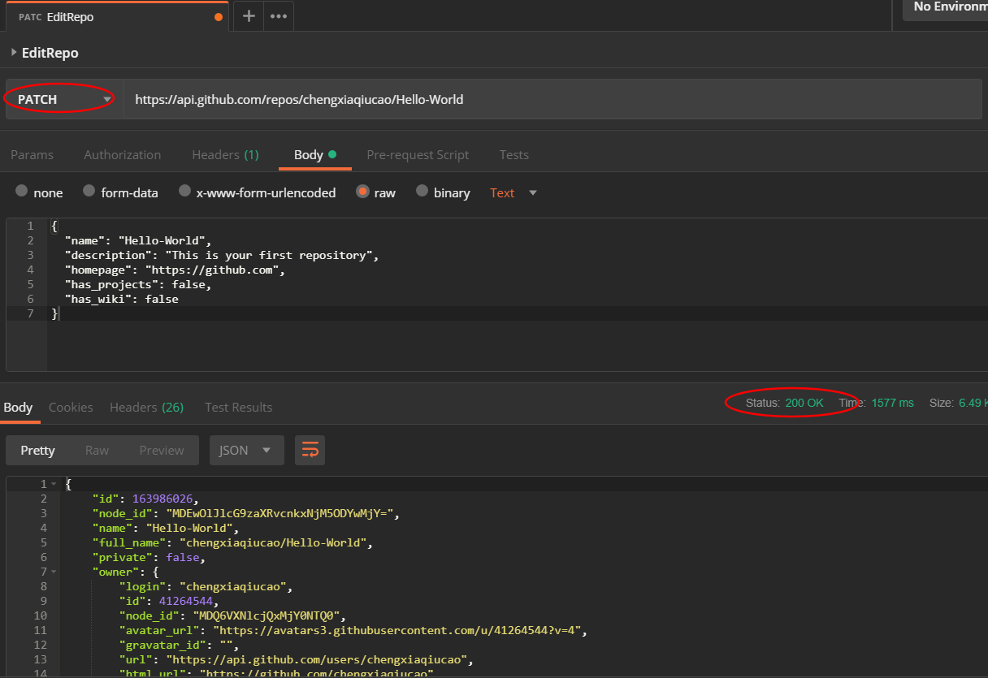988x678 pixels.
Task: Click the "homepage" line in request body
Action: click(x=175, y=270)
